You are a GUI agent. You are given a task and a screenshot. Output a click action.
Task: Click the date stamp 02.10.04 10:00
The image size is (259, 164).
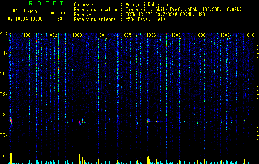coord(25,19)
